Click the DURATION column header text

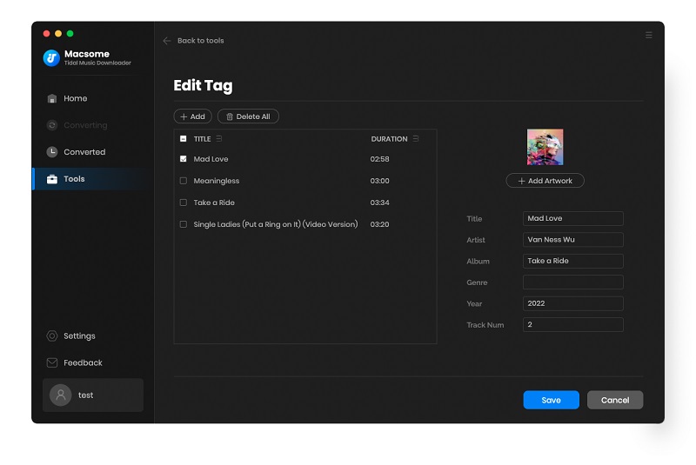[x=389, y=139]
